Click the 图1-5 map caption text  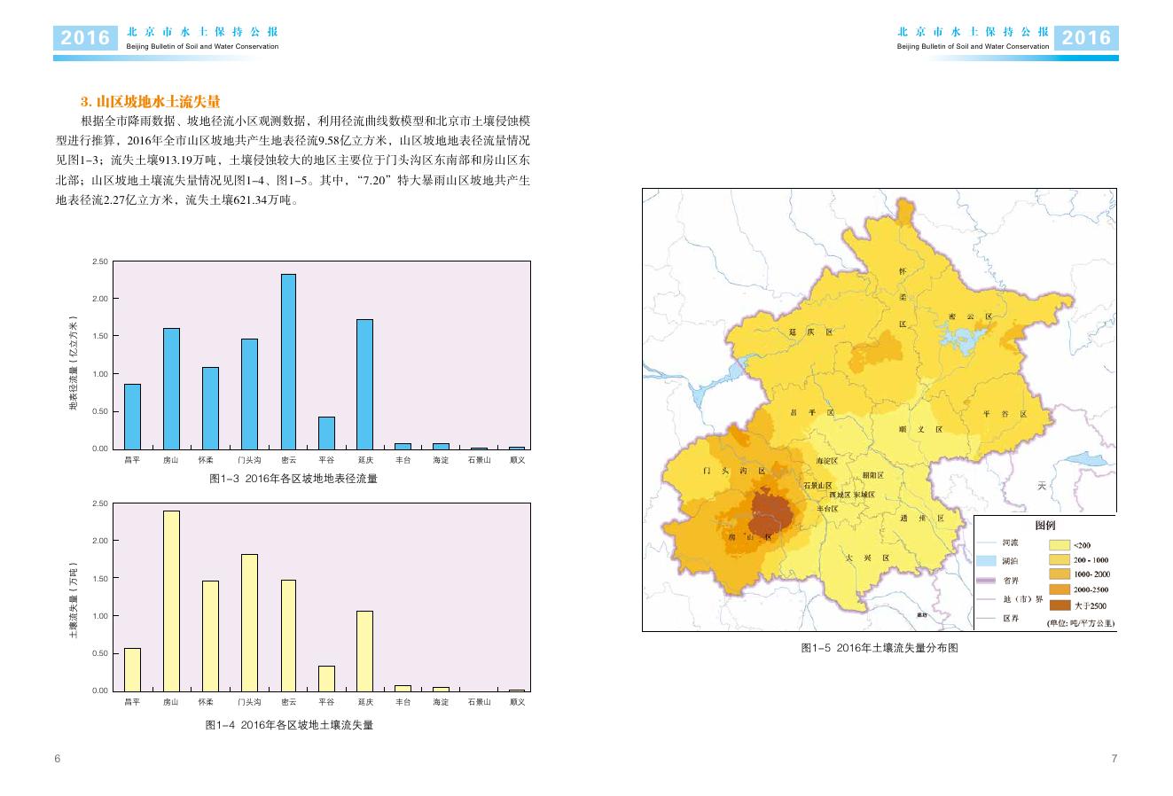tap(880, 648)
